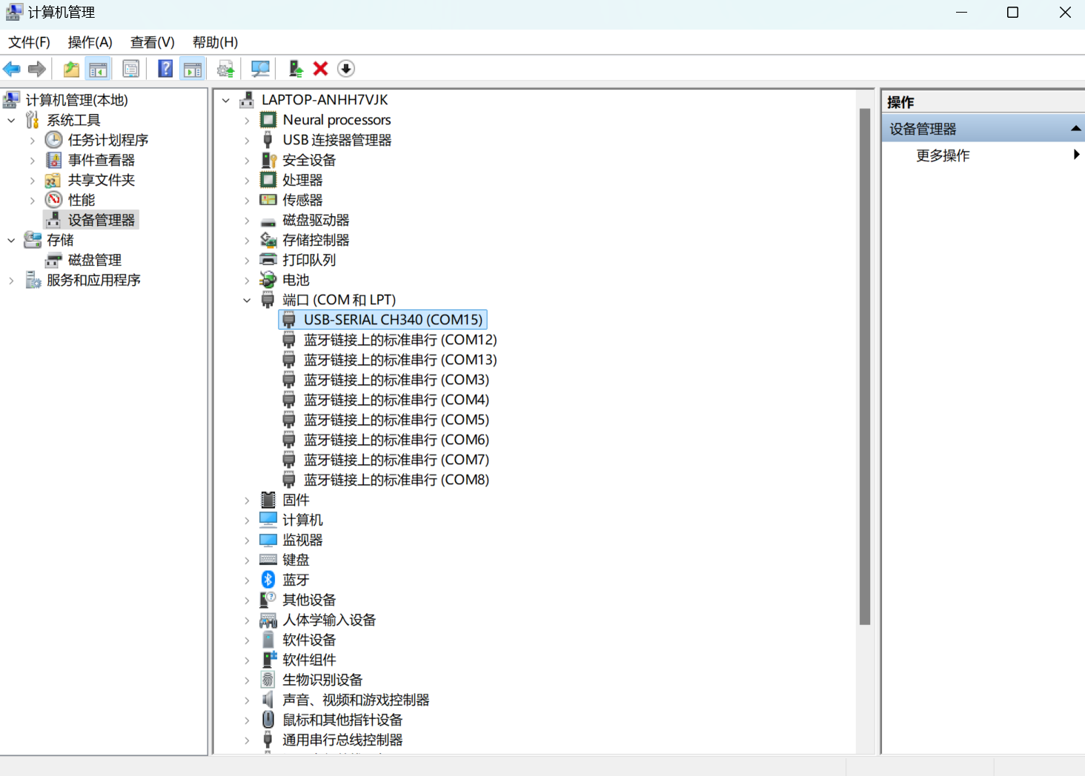
Task: Expand the 人体学输入设备 category
Action: click(247, 620)
